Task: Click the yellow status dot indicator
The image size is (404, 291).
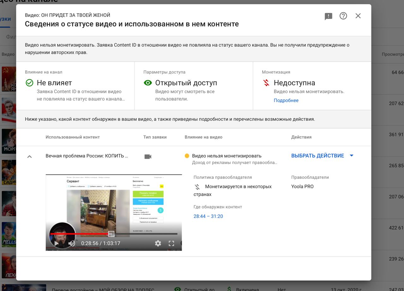Action: point(187,156)
